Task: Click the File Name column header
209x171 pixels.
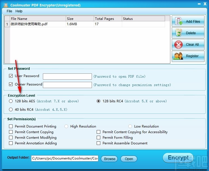Action: (x=38, y=19)
